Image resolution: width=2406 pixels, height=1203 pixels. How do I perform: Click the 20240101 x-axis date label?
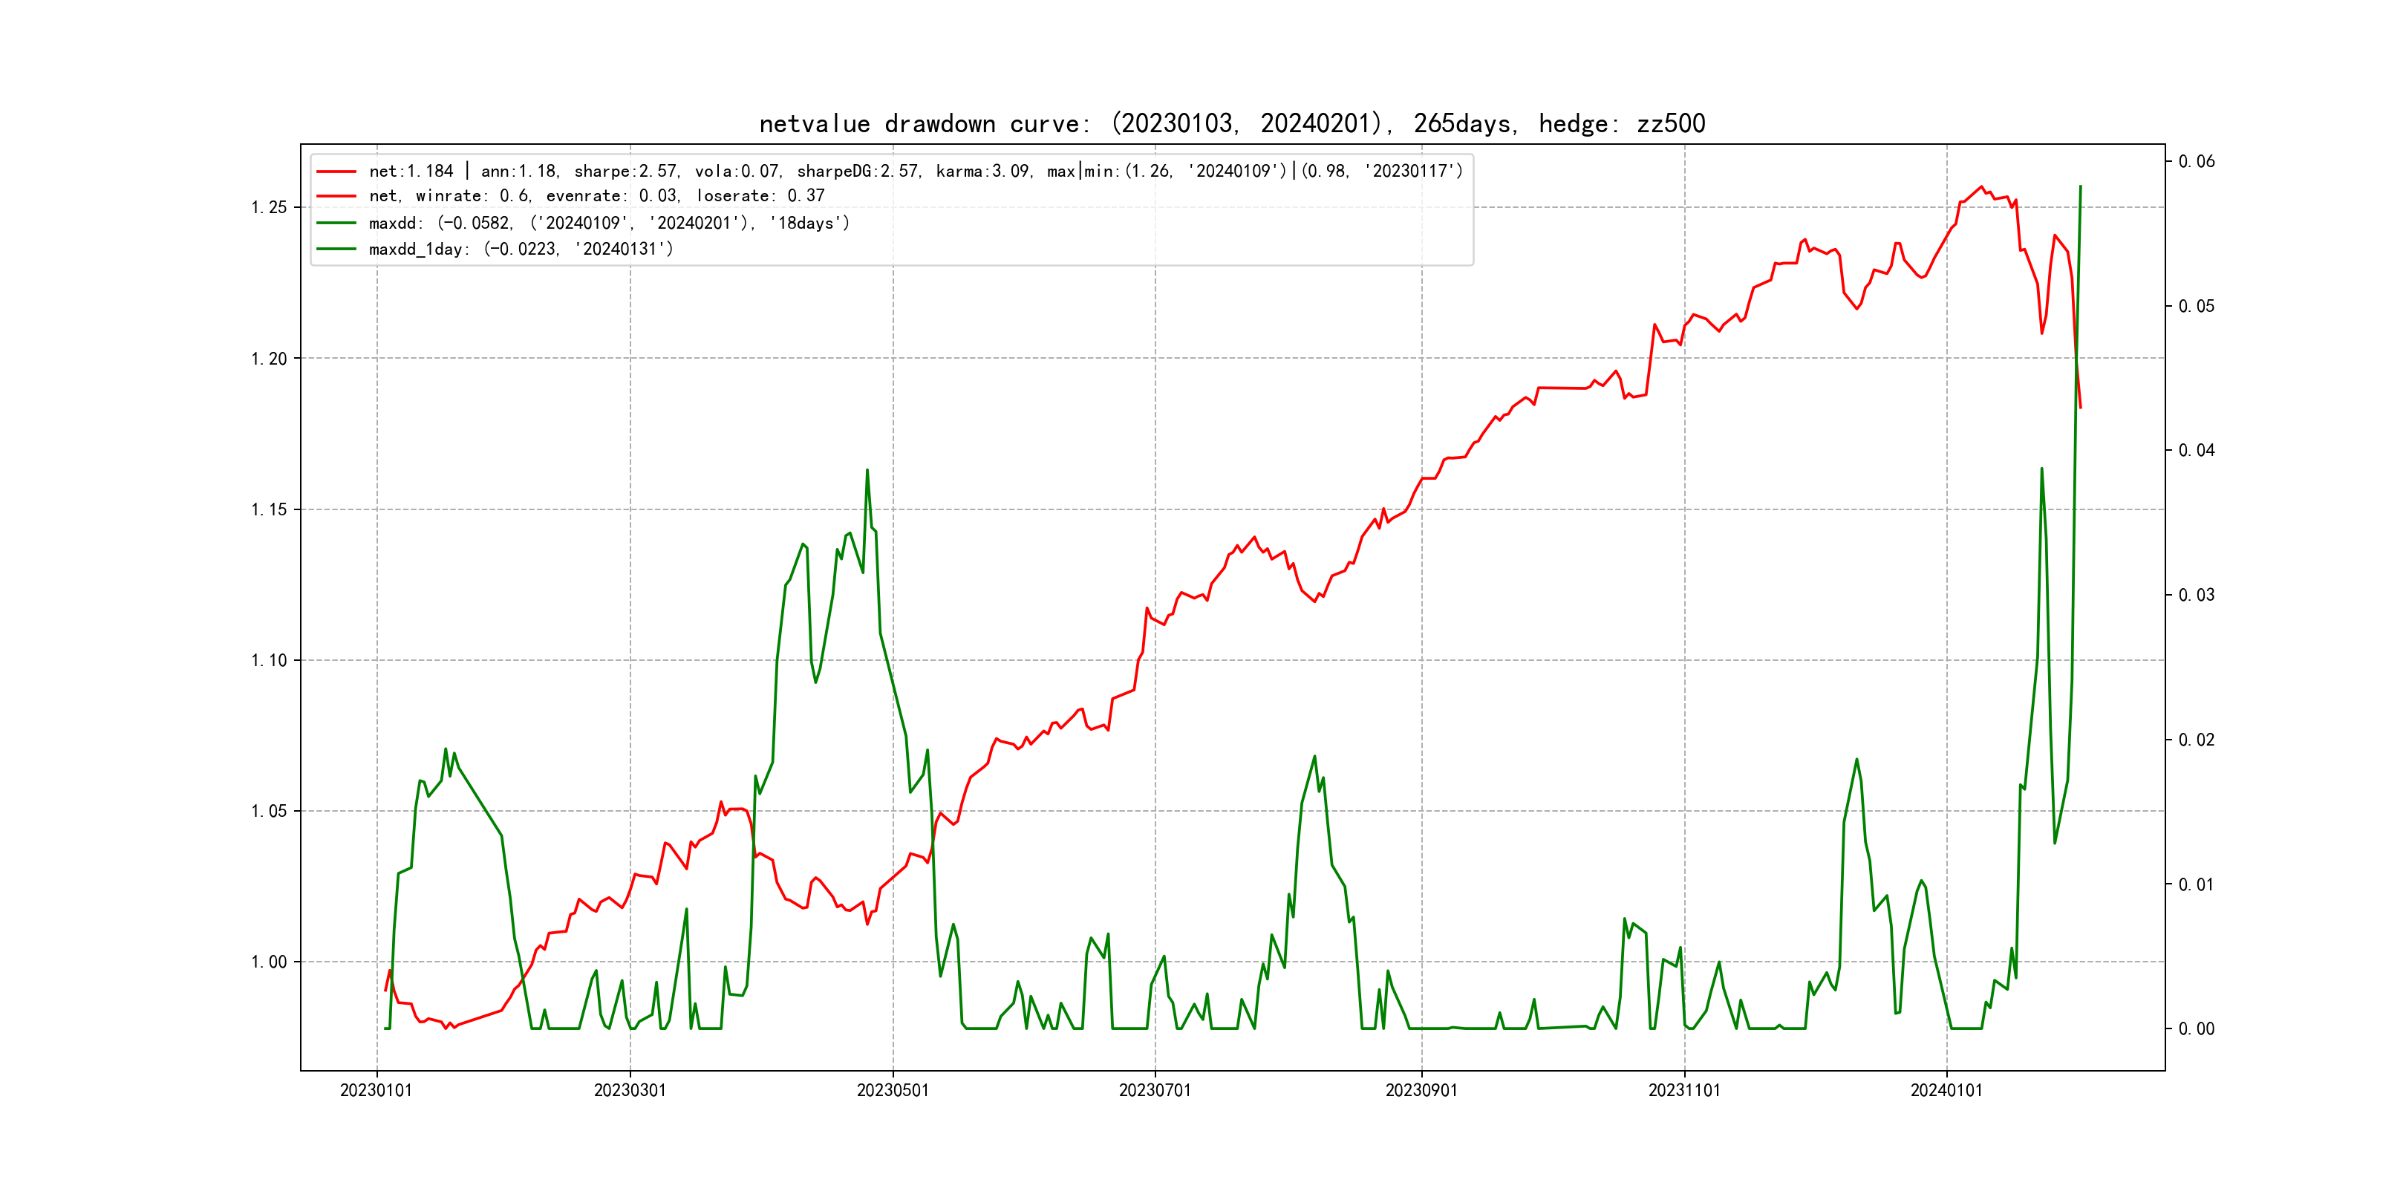pyautogui.click(x=1946, y=1091)
